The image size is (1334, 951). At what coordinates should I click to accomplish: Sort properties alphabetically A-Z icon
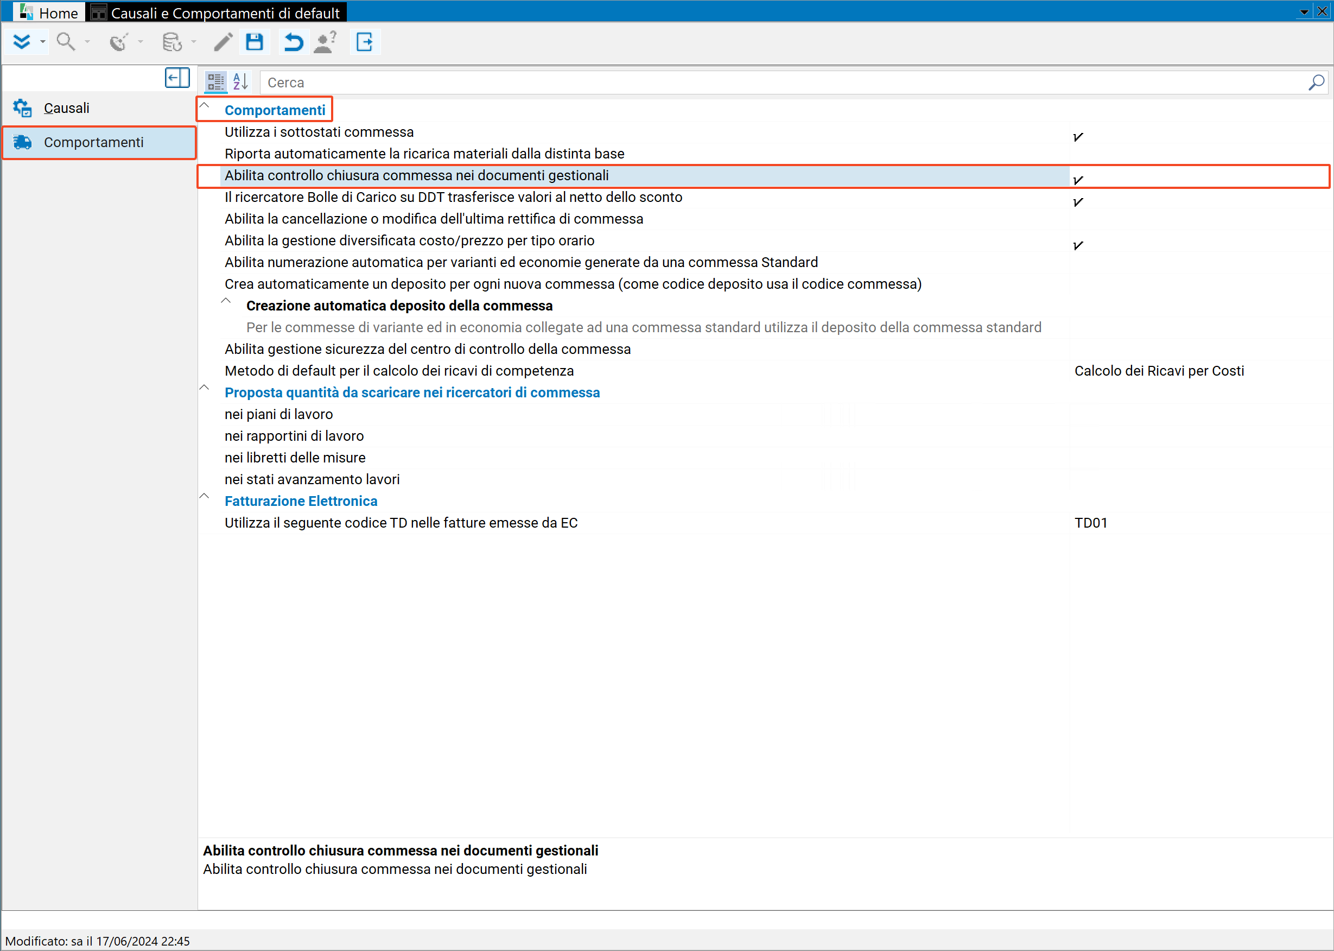coord(240,82)
